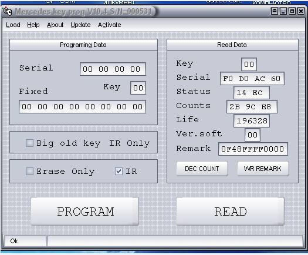The image size is (308, 255).
Task: Click the Fixed data field with eight bytes
Action: click(x=82, y=107)
